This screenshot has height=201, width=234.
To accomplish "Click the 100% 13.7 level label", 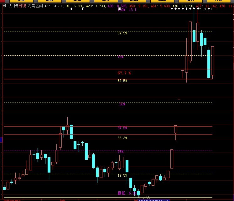I will tap(127, 10).
